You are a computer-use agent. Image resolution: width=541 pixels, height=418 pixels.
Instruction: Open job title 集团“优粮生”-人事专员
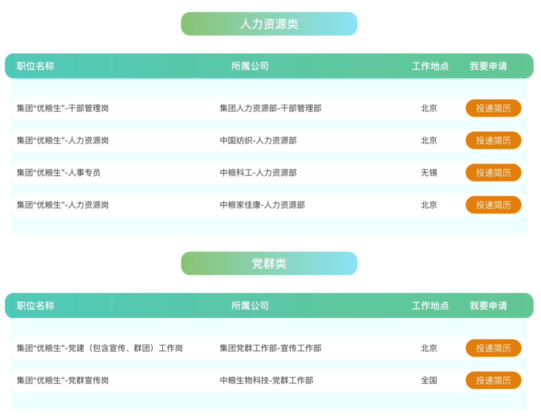(59, 172)
